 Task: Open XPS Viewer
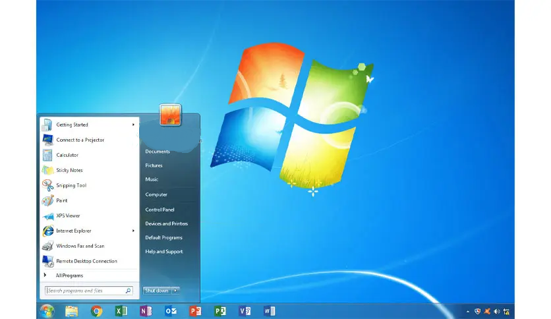click(68, 216)
